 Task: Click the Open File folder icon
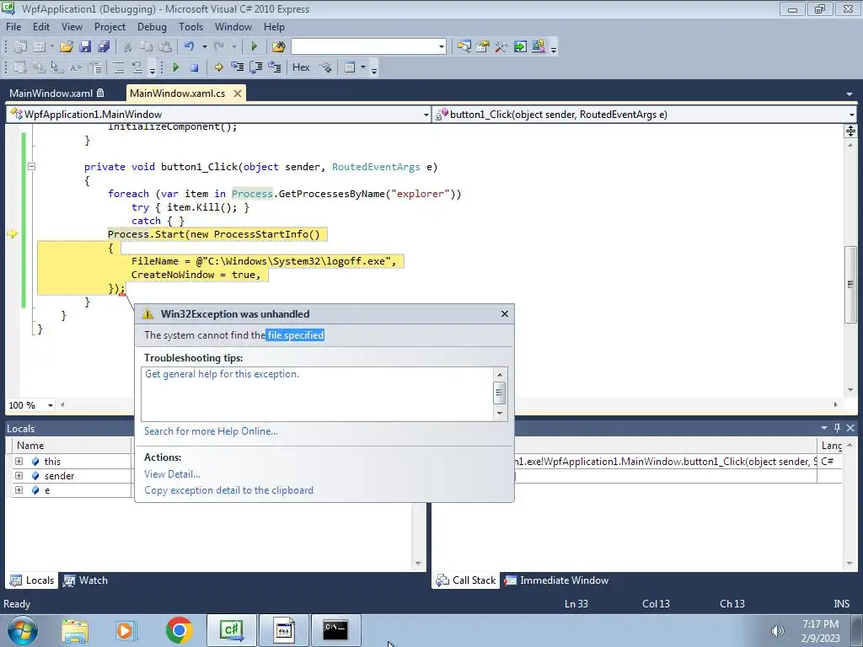point(67,47)
